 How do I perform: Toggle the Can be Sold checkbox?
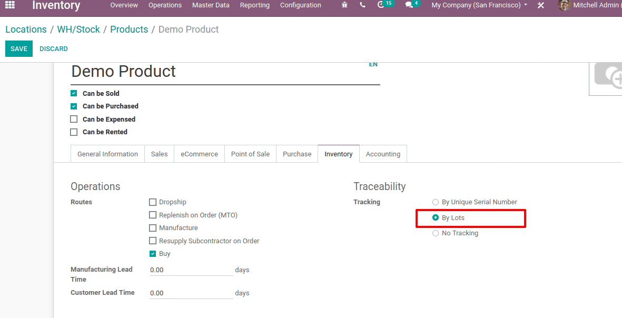click(x=74, y=94)
